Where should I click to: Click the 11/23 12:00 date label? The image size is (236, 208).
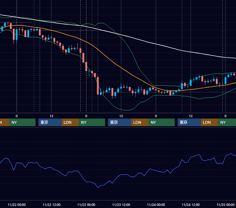pos(121,205)
